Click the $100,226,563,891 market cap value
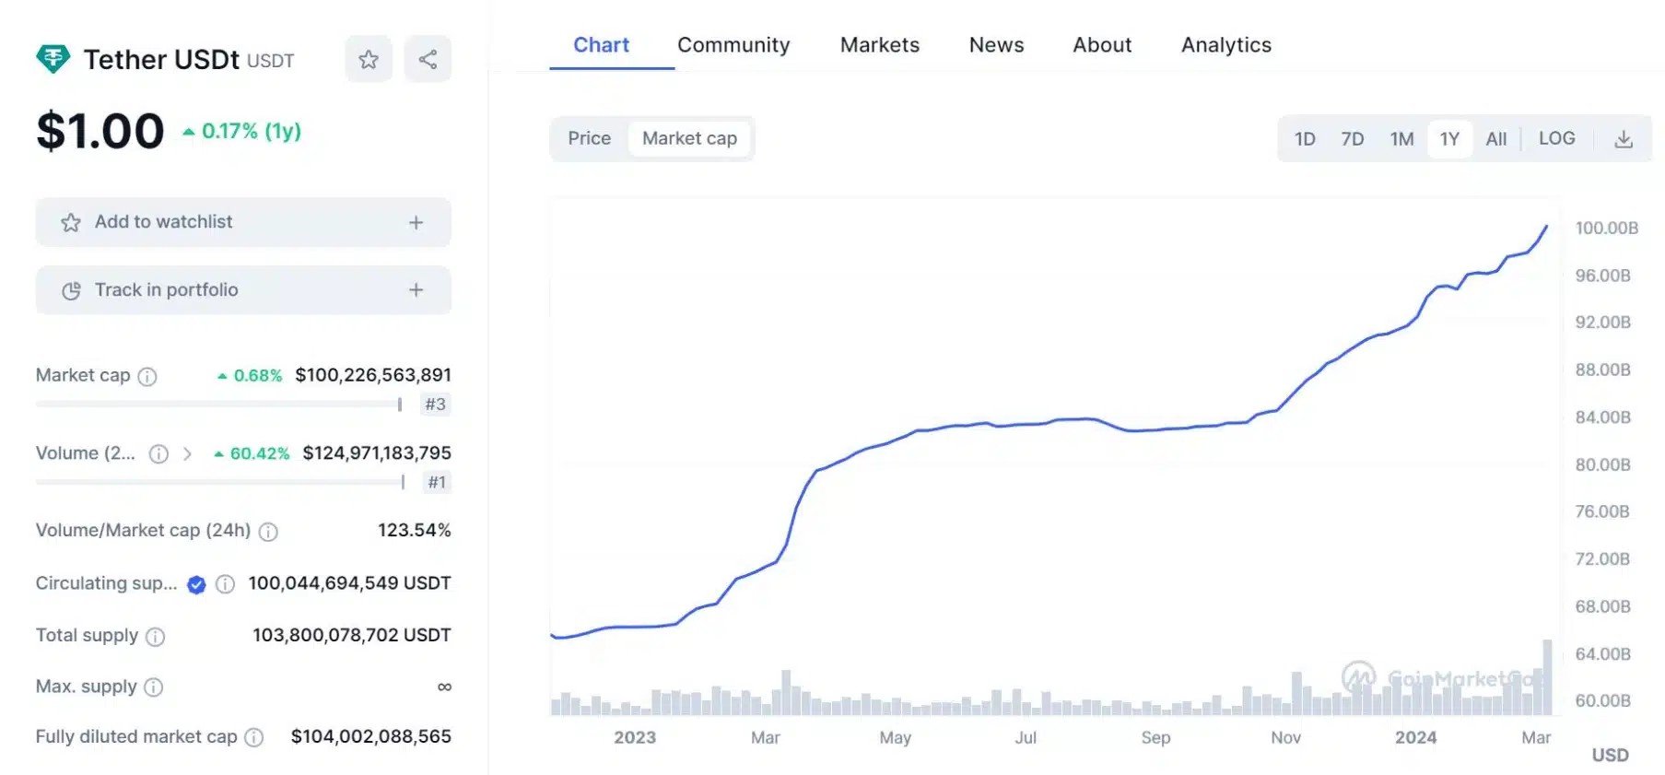This screenshot has width=1665, height=775. tap(373, 375)
